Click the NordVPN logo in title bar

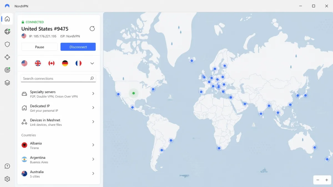point(7,6)
